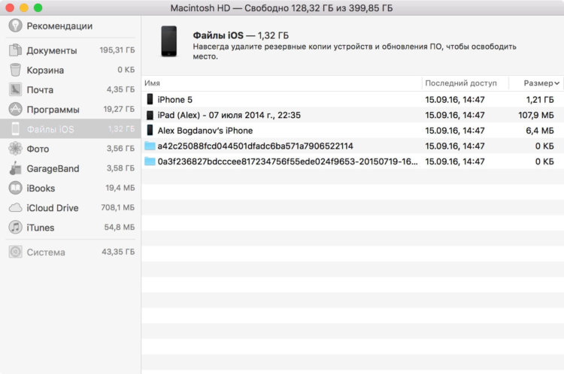Select the 0a3f236827bdcccee817234756f55ede024f9653 folder name

[288, 161]
